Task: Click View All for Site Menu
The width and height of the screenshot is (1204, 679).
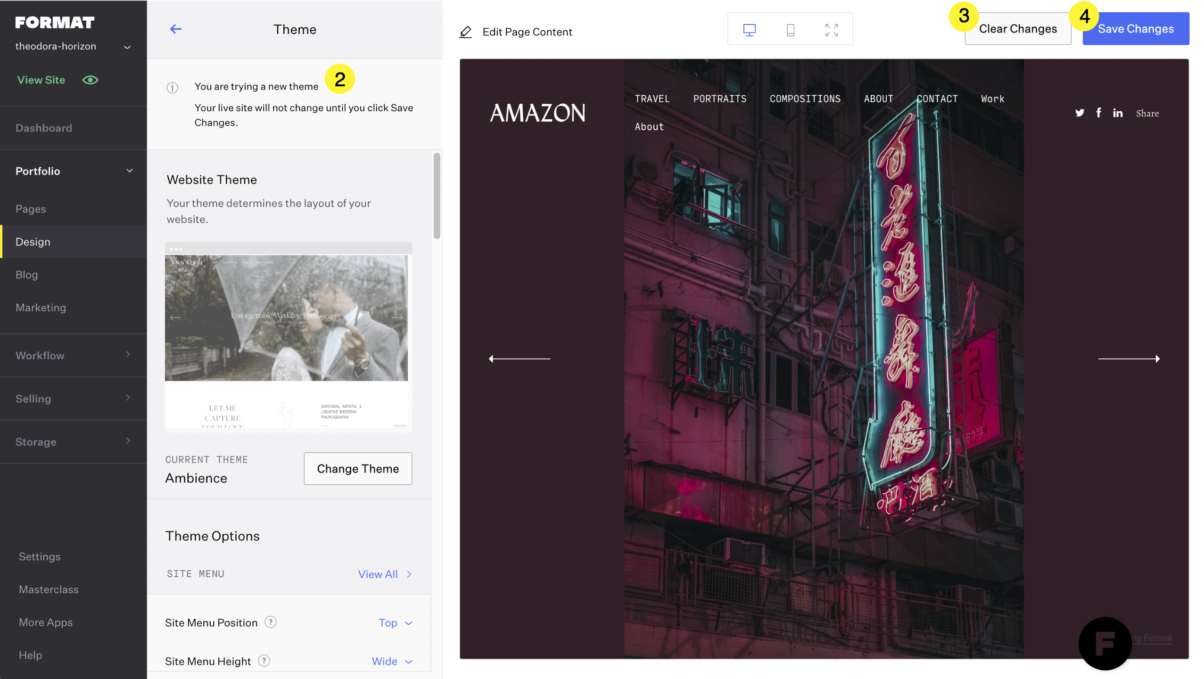Action: pyautogui.click(x=385, y=574)
